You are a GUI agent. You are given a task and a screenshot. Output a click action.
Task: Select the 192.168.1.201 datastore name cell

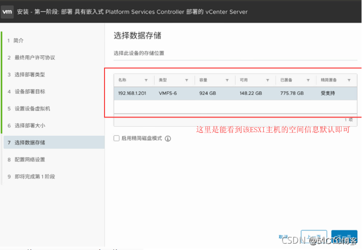click(x=132, y=93)
